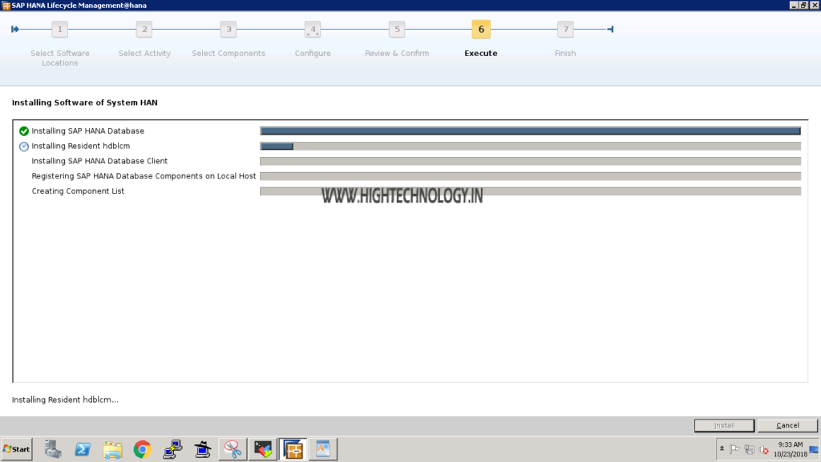Click green checkmark for SAP HANA Database
Screen dimensions: 821x462
(x=23, y=131)
